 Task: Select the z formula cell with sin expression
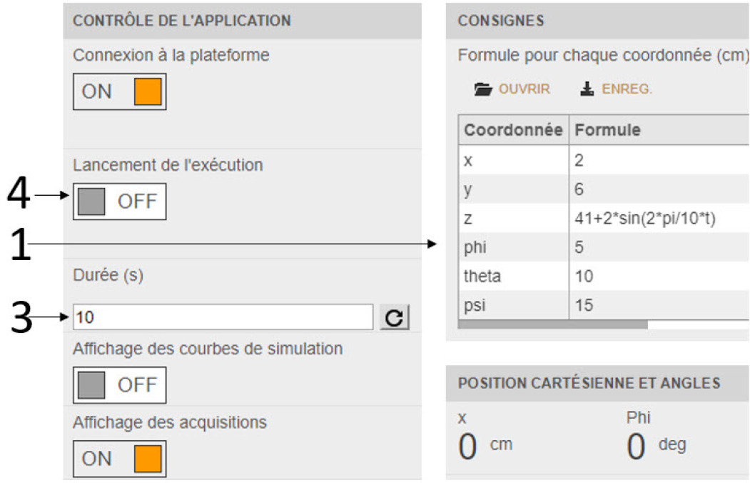(659, 219)
